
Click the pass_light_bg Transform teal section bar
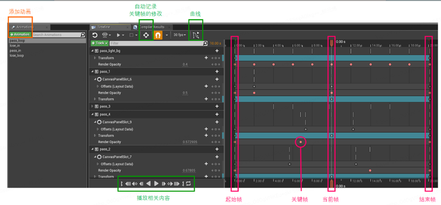point(332,58)
